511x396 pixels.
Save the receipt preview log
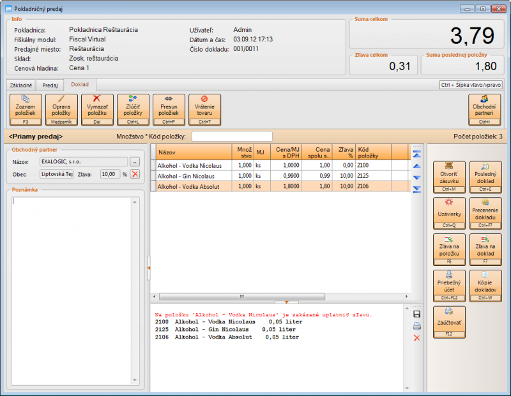pyautogui.click(x=417, y=314)
